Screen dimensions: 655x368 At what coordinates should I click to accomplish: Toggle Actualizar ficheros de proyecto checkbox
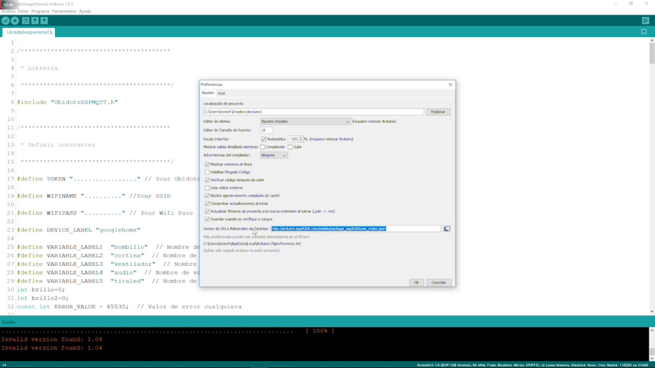point(207,211)
